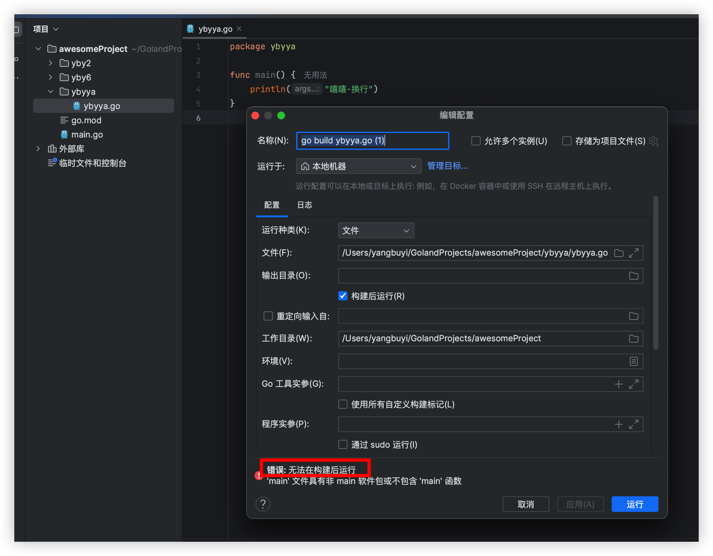Screen dimensions: 713x556
Task: Click the go.mod file icon
Action: (64, 120)
